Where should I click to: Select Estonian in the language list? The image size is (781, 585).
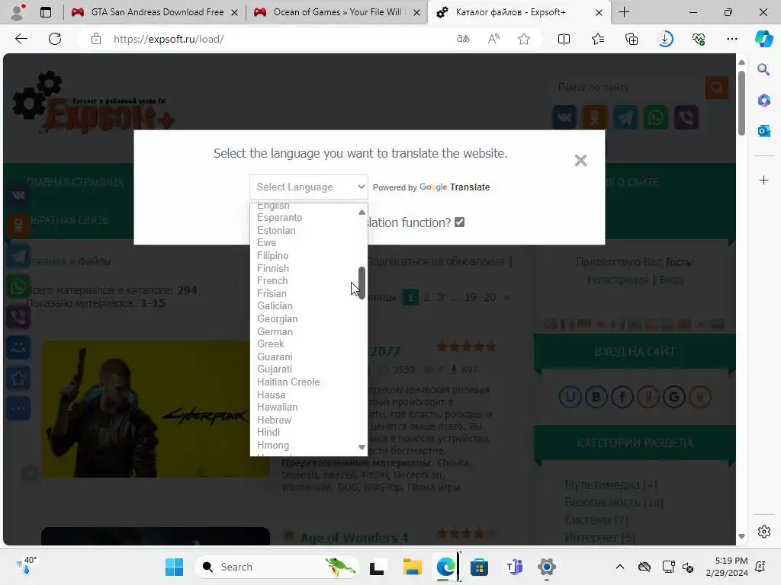tap(276, 230)
